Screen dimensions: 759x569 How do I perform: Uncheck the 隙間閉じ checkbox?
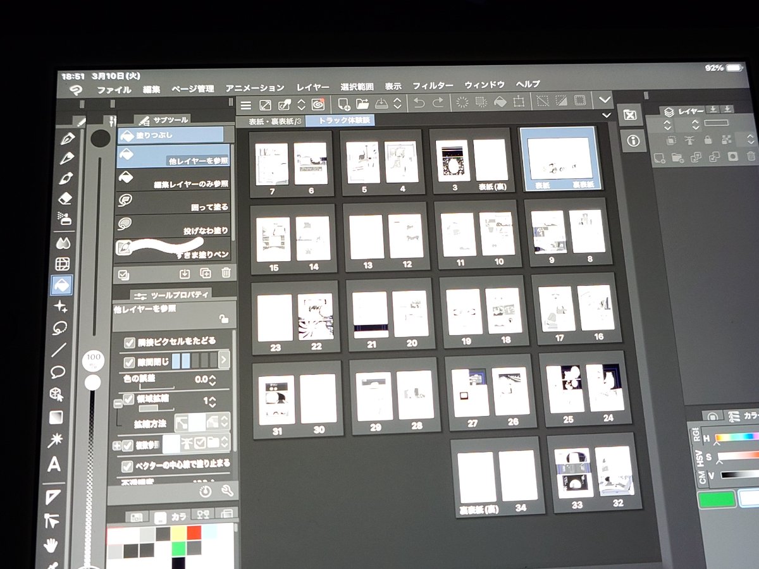click(129, 362)
